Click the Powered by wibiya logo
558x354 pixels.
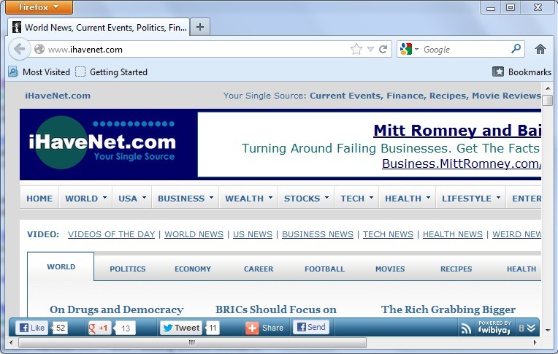pyautogui.click(x=494, y=328)
